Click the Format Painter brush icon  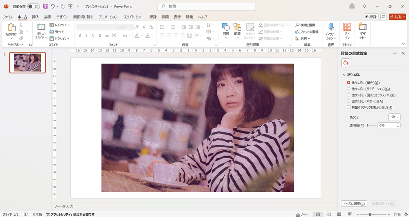click(21, 38)
